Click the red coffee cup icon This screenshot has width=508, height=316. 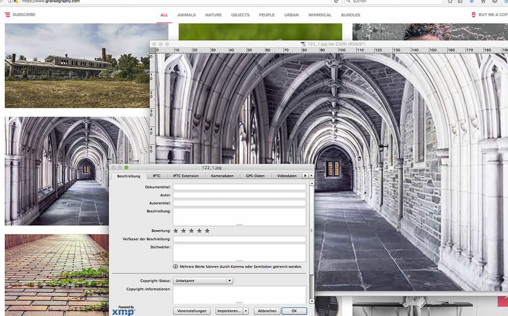pyautogui.click(x=473, y=15)
